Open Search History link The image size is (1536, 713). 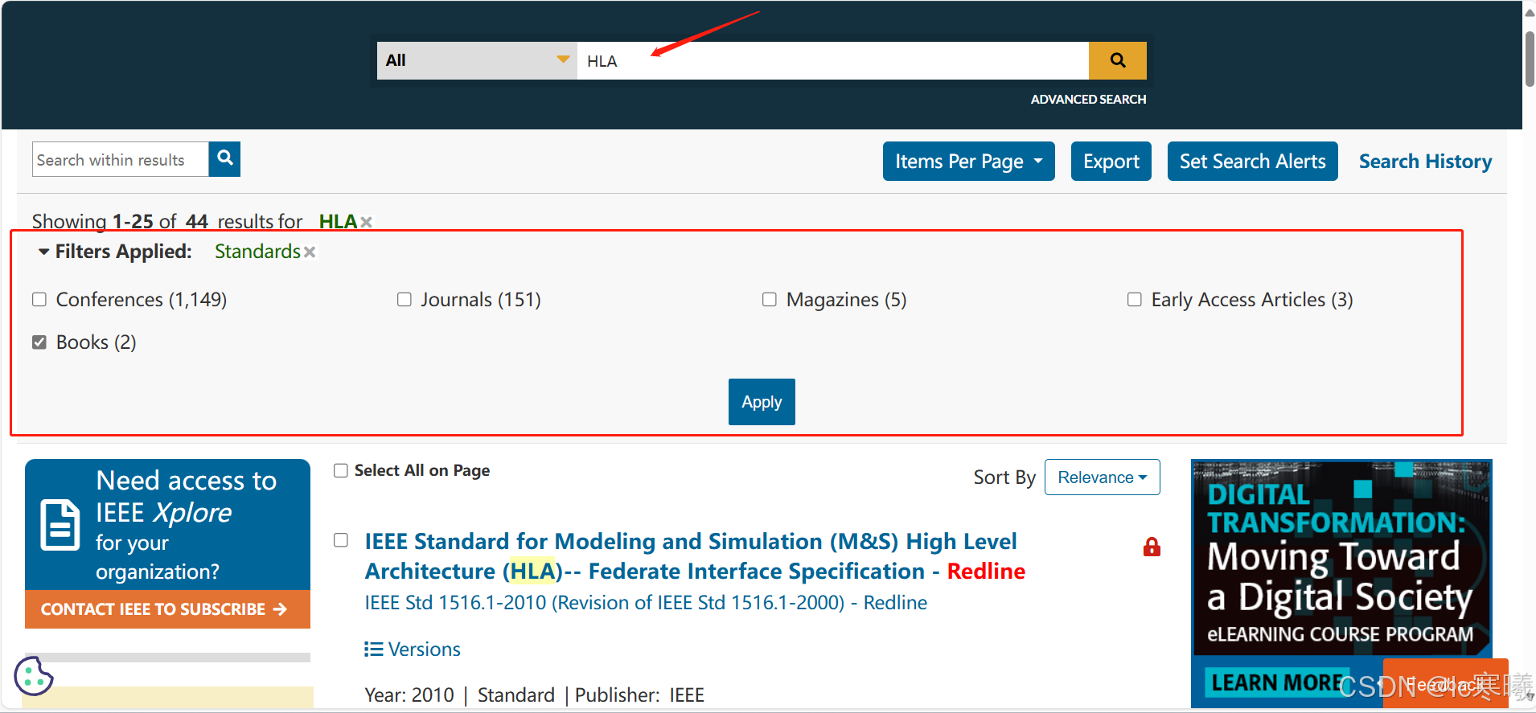[x=1425, y=162]
